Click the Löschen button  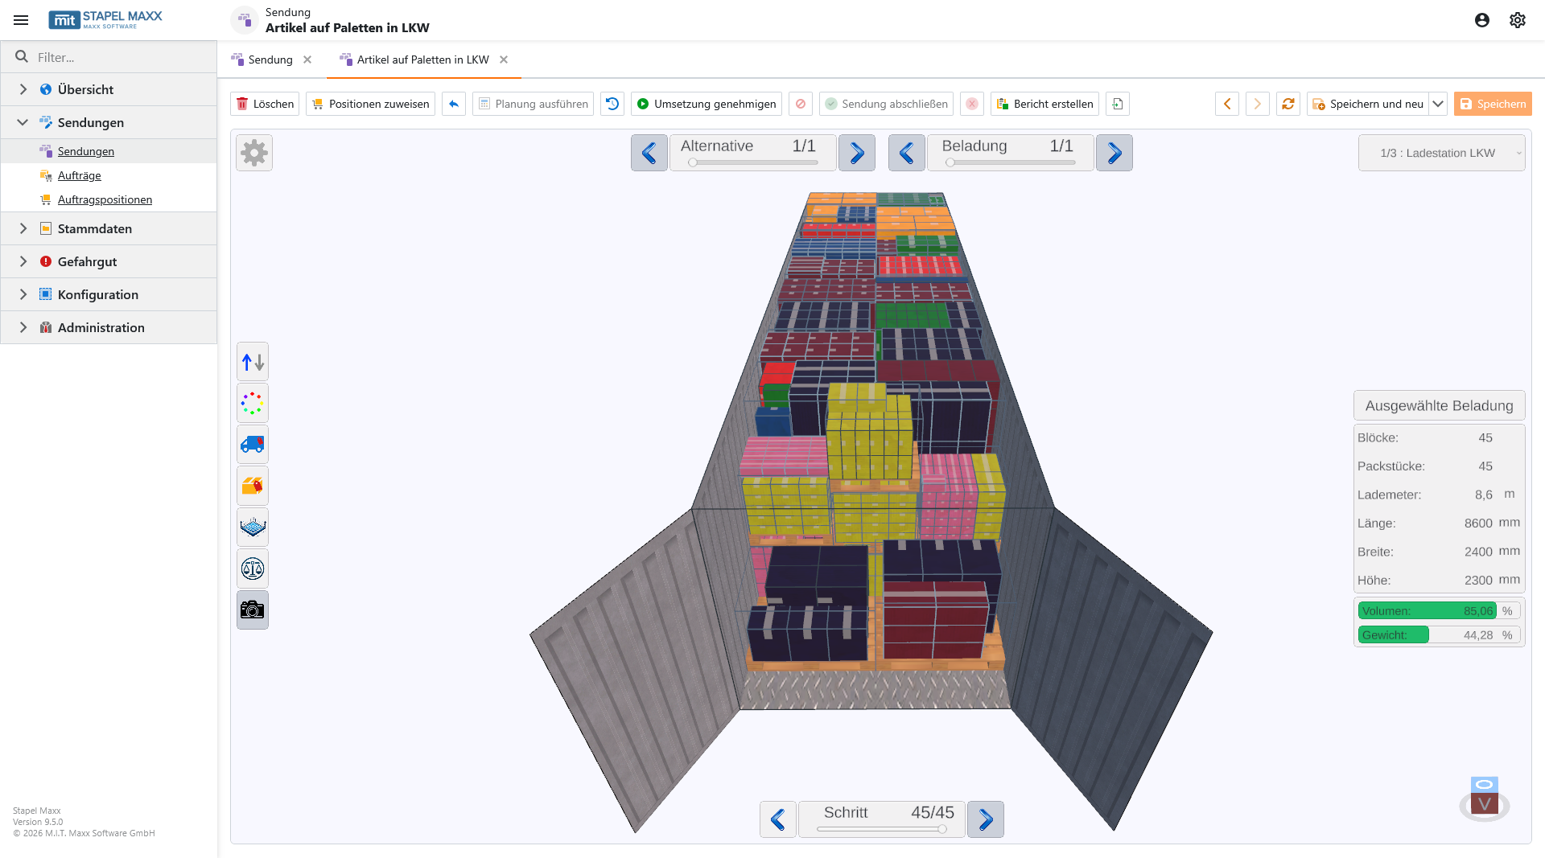click(265, 104)
